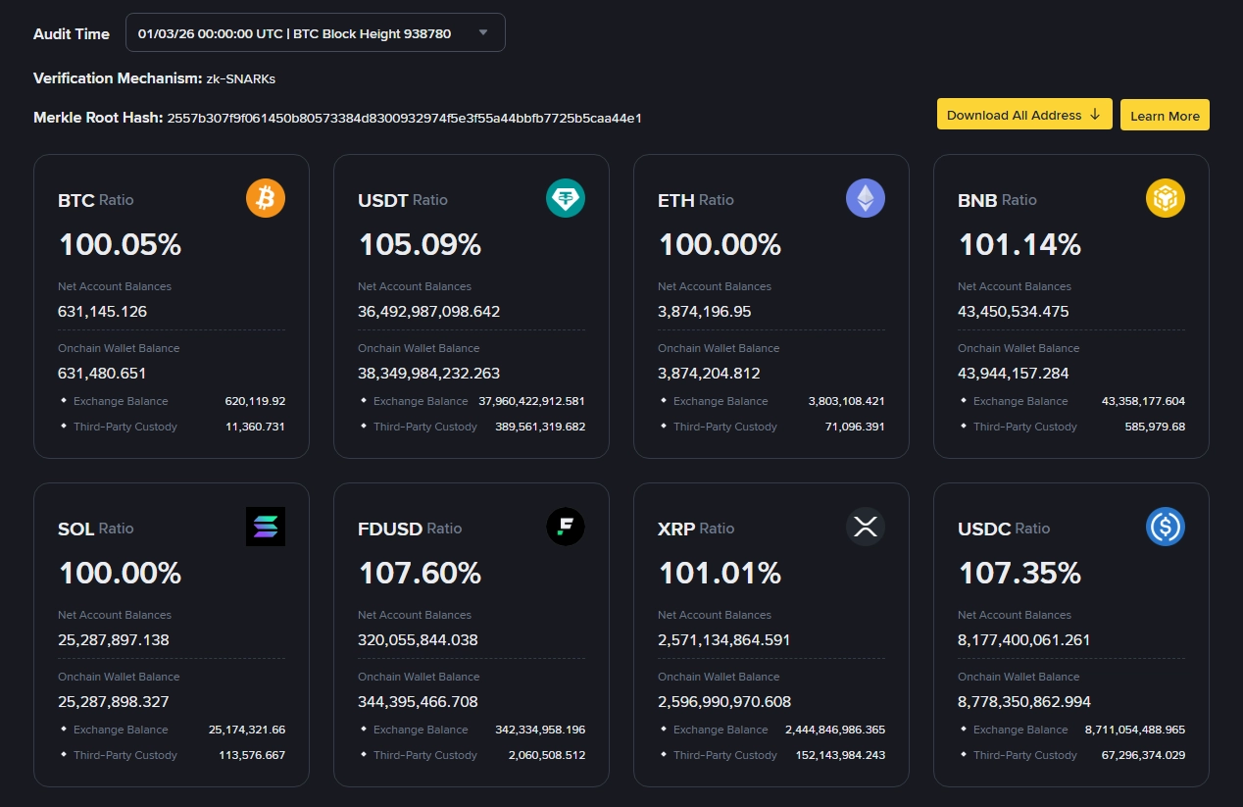The image size is (1243, 807).
Task: Click the FDUSD coin icon
Action: pos(565,528)
